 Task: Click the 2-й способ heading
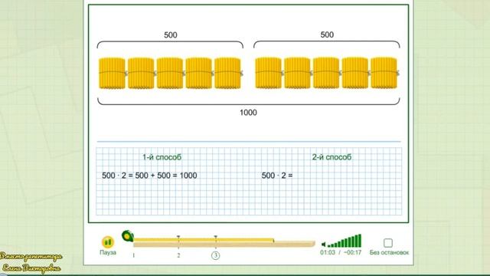click(x=332, y=157)
